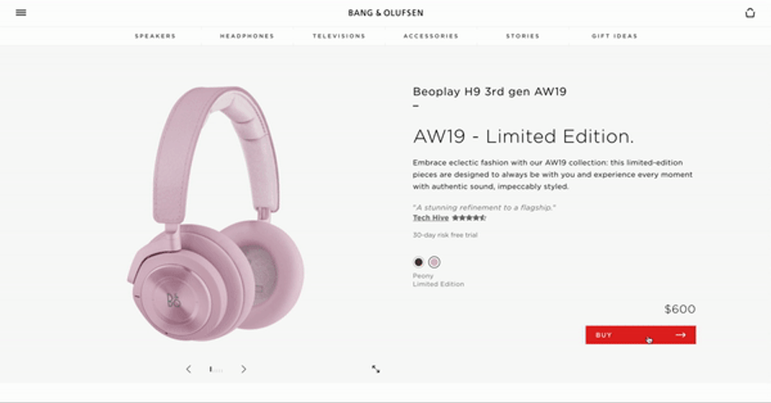This screenshot has height=403, width=771.
Task: Expand product image to fullscreen
Action: (x=376, y=369)
